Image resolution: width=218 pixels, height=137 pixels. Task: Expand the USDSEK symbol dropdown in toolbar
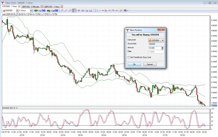coord(17,11)
